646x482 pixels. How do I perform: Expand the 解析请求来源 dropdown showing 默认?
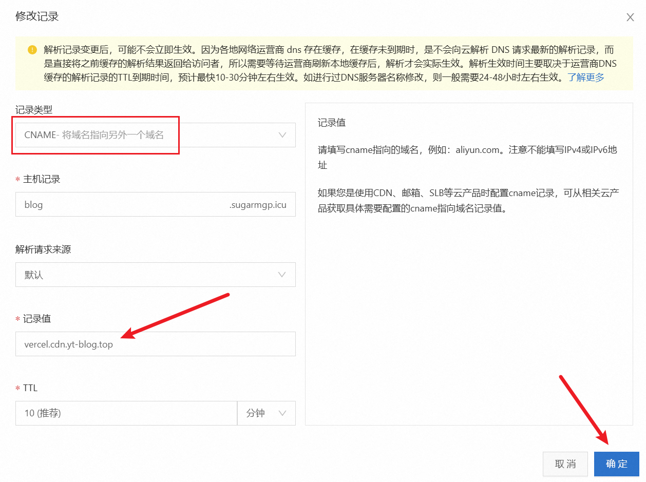[x=149, y=275]
